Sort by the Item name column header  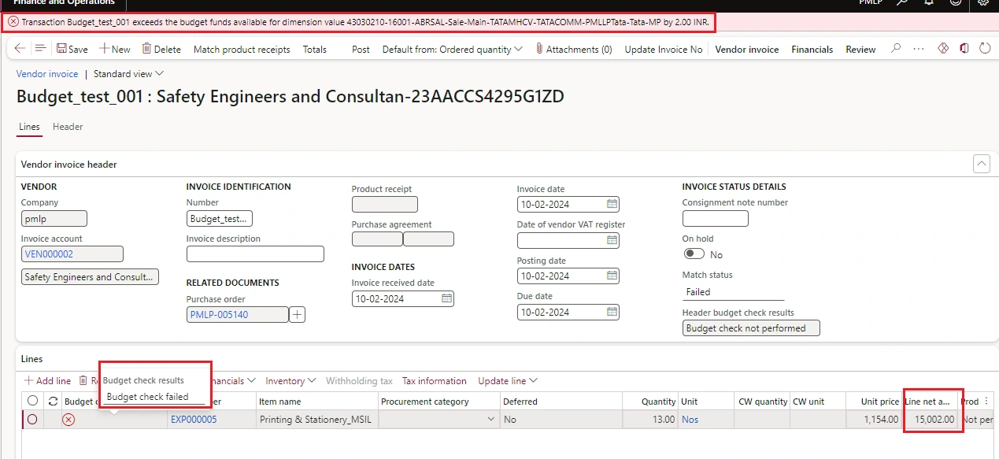(317, 401)
